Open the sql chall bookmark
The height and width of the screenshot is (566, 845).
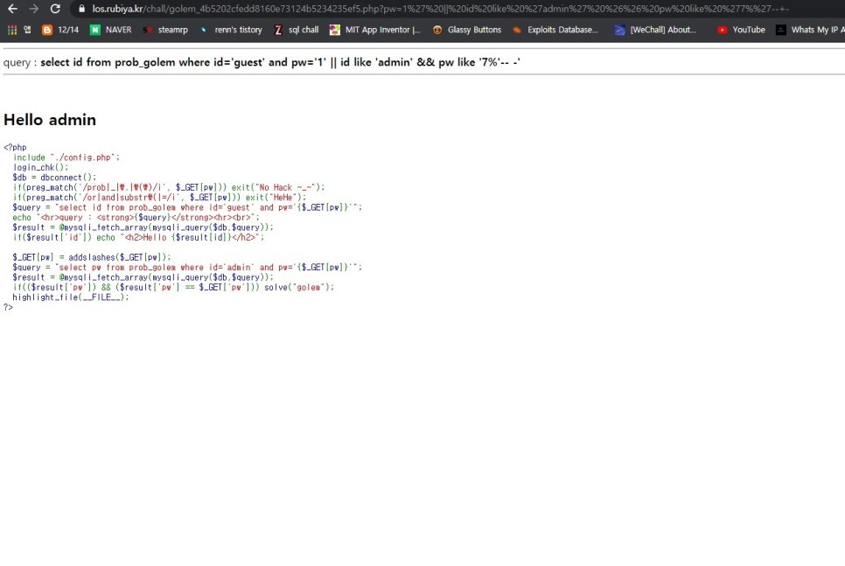(297, 30)
